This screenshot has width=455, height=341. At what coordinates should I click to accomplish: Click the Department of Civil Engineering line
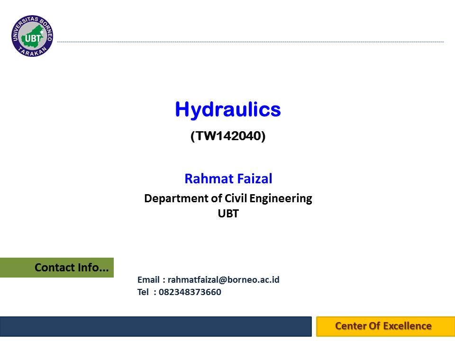coord(228,198)
